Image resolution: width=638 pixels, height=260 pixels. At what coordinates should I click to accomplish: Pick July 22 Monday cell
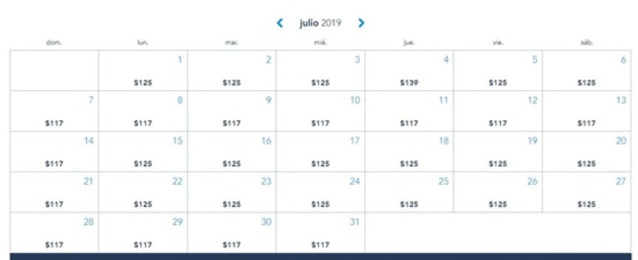click(x=143, y=192)
